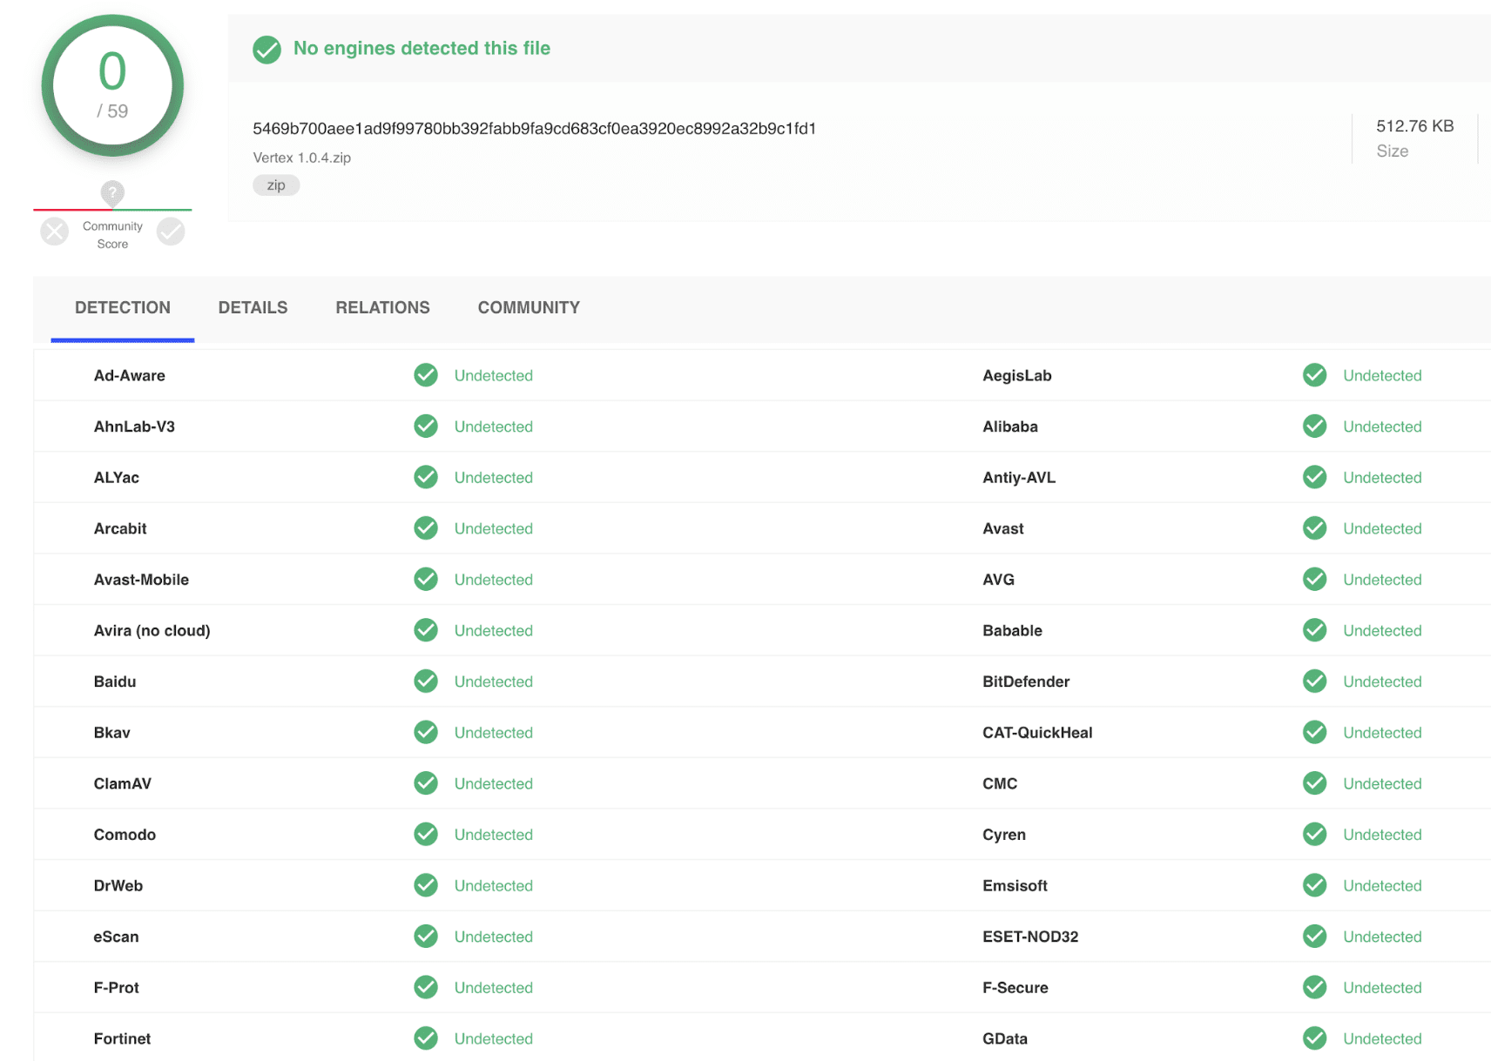Click the green check icon next to Ad-Aware
This screenshot has height=1061, width=1491.
[426, 375]
